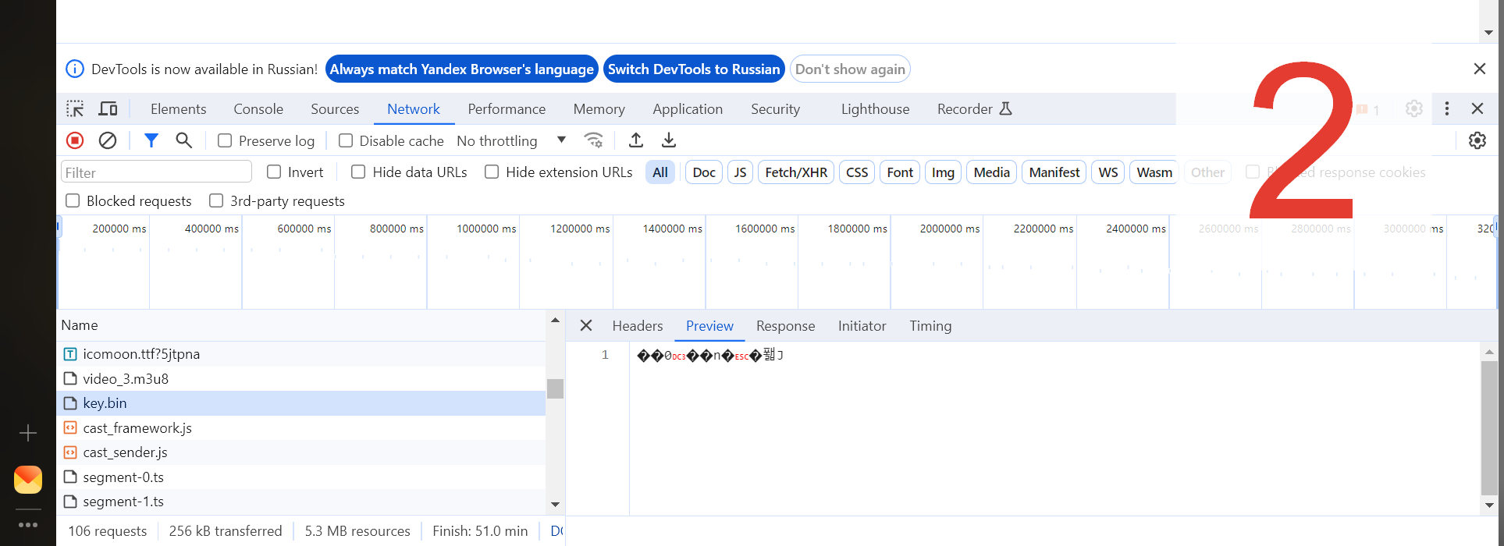Image resolution: width=1504 pixels, height=546 pixels.
Task: Click the cast_sender.js script icon
Action: click(70, 452)
